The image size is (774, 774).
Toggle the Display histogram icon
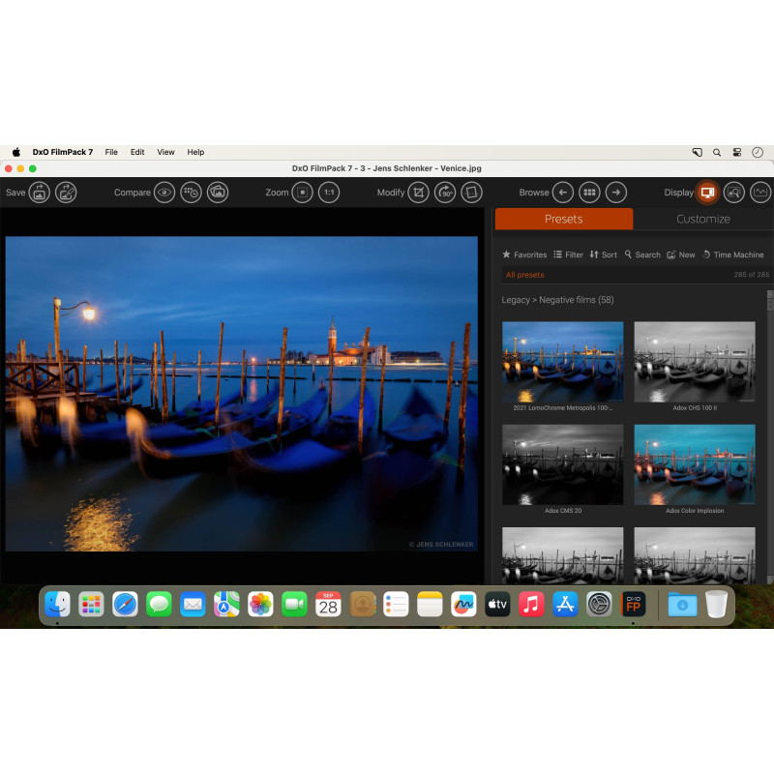click(760, 193)
